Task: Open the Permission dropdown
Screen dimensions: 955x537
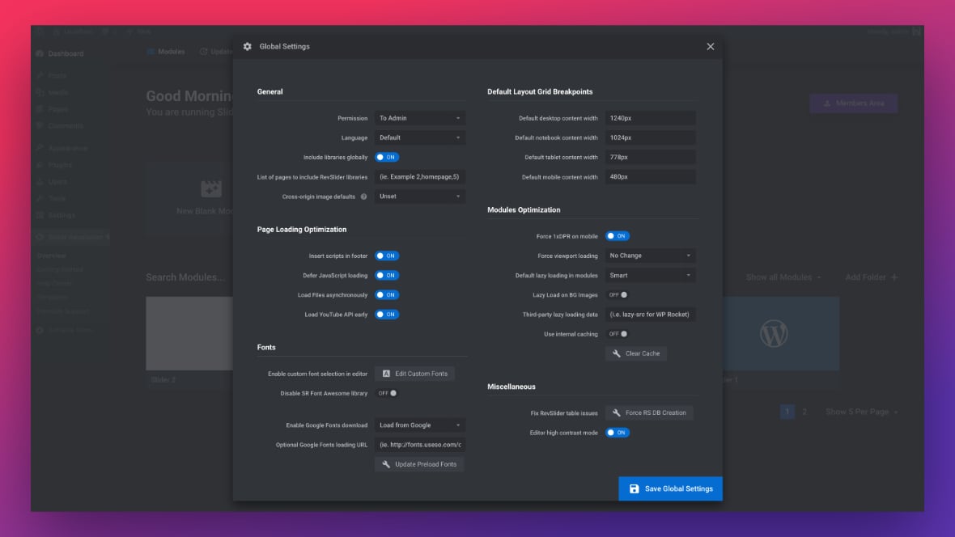Action: click(420, 118)
